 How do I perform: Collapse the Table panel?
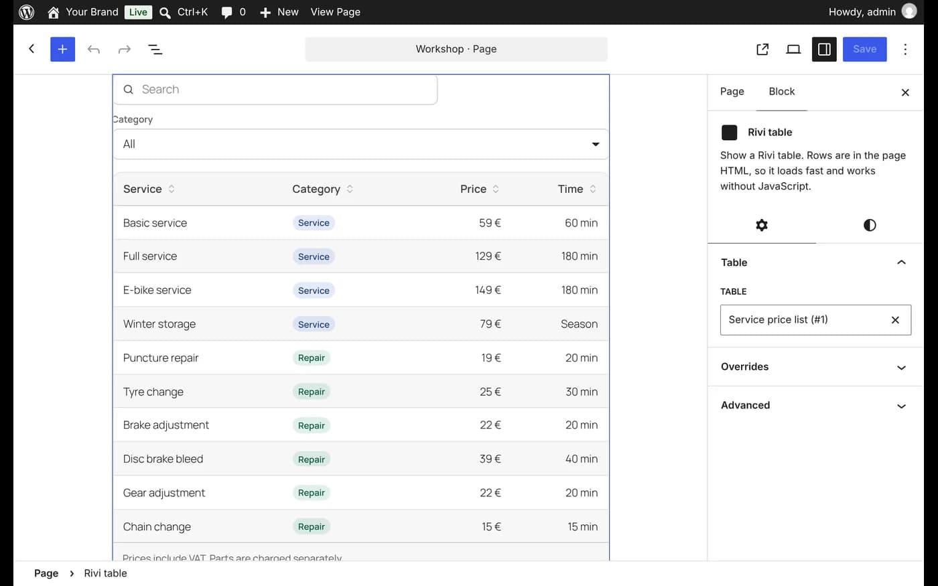(x=815, y=263)
